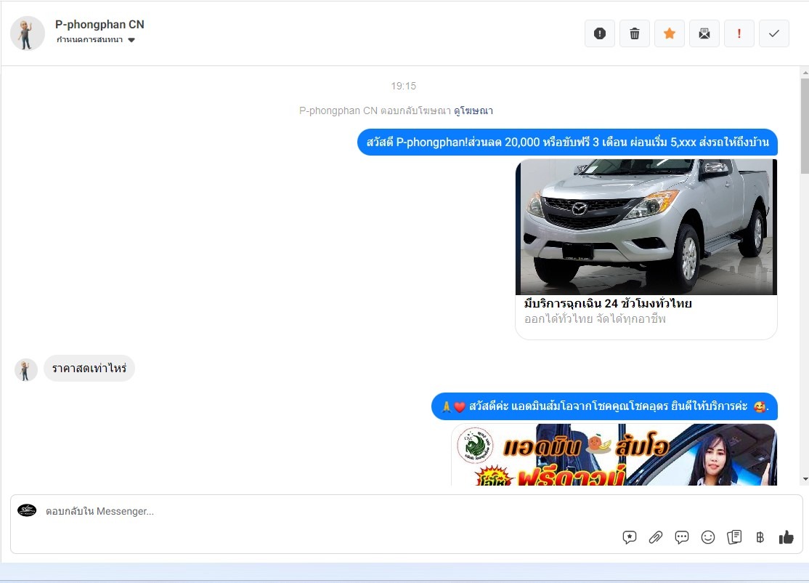This screenshot has width=809, height=583.
Task: Click the P-phongphan CN name header
Action: pos(99,24)
